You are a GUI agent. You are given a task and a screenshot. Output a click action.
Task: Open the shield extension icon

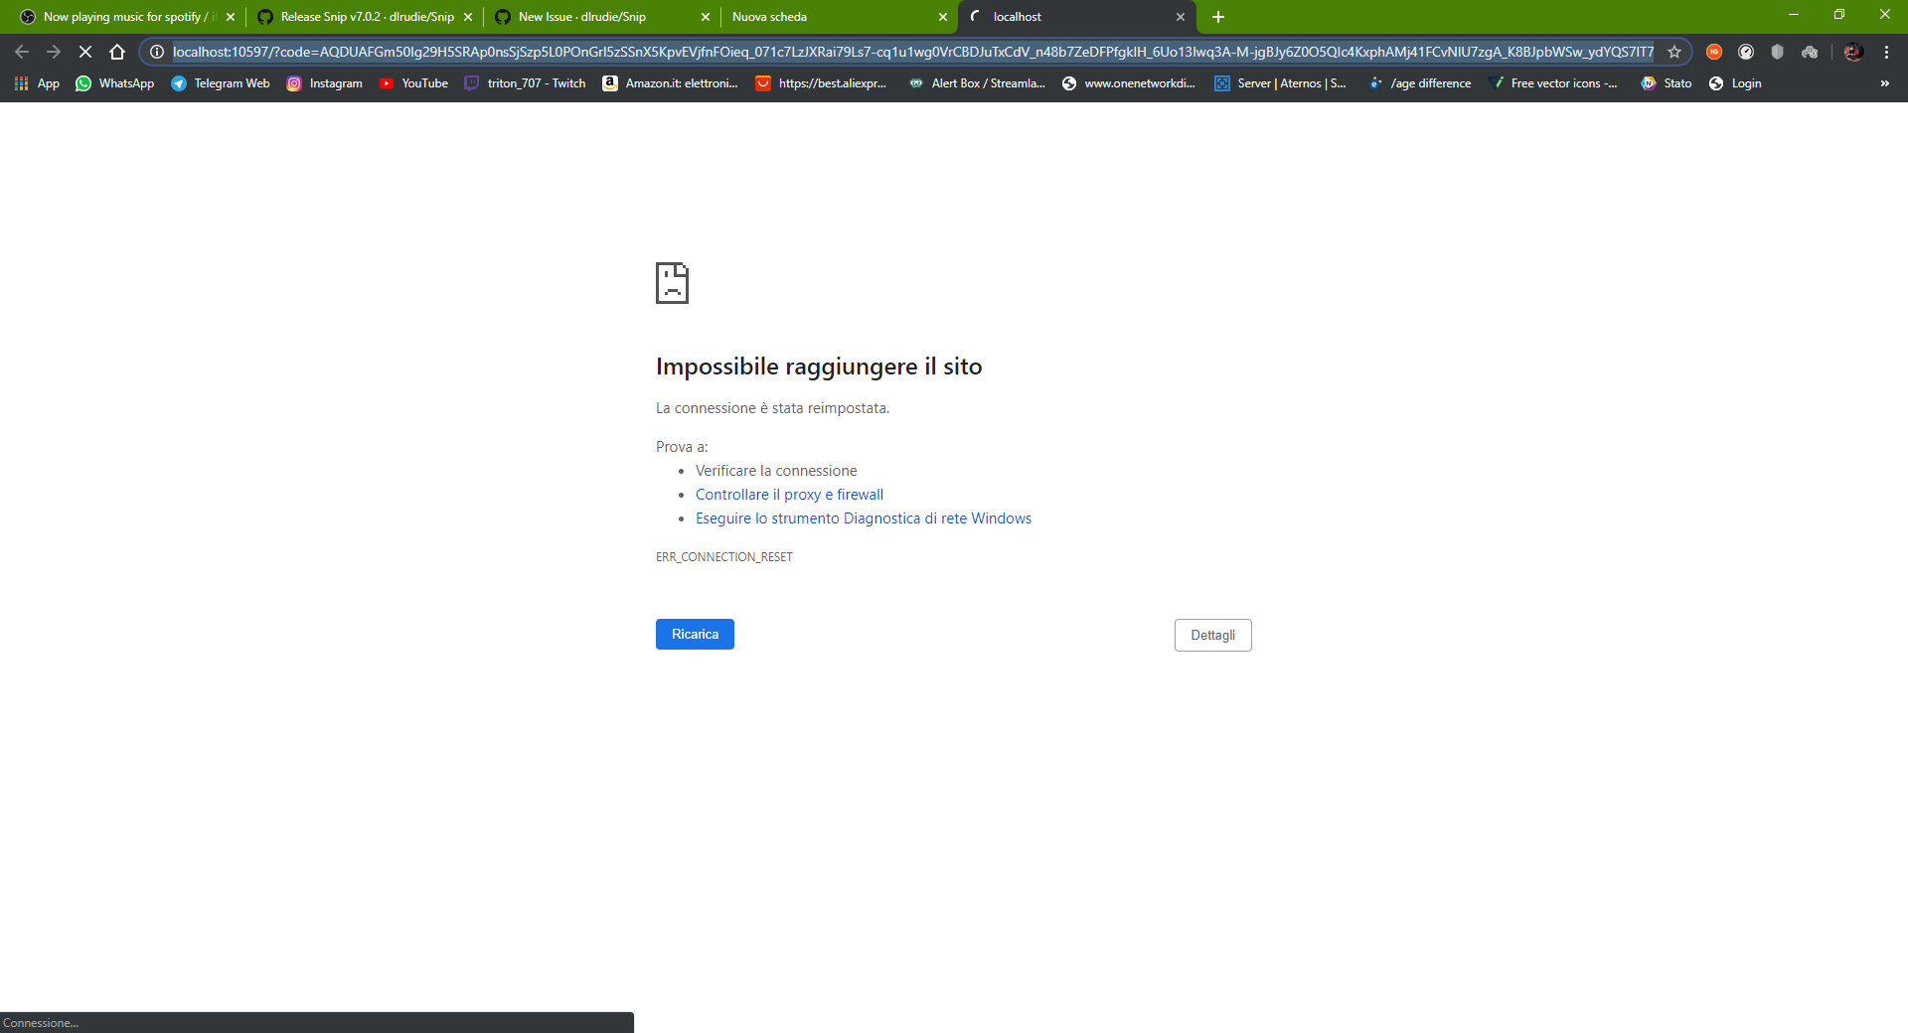1778,52
